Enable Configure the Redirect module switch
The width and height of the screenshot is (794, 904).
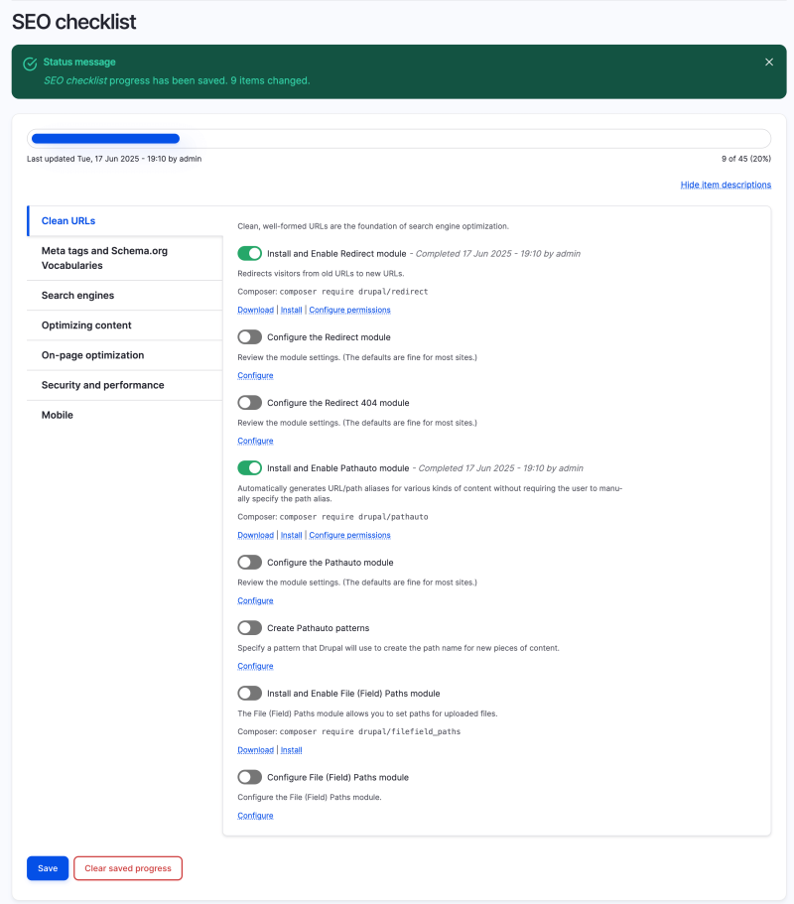[250, 337]
